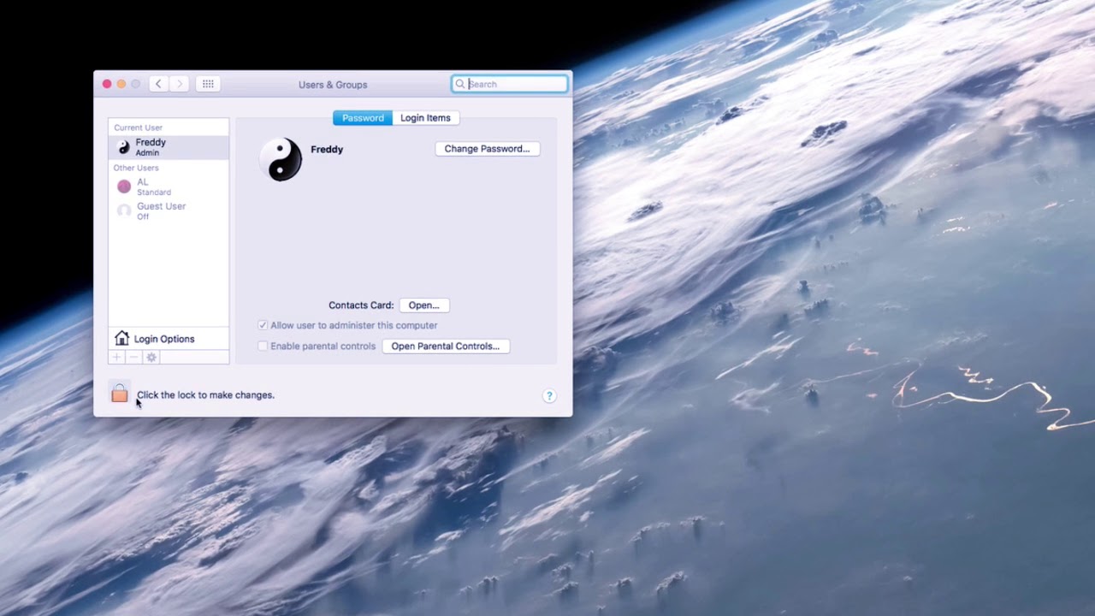Screen dimensions: 1095x616
Task: Click the Freddy name label
Action: [327, 150]
